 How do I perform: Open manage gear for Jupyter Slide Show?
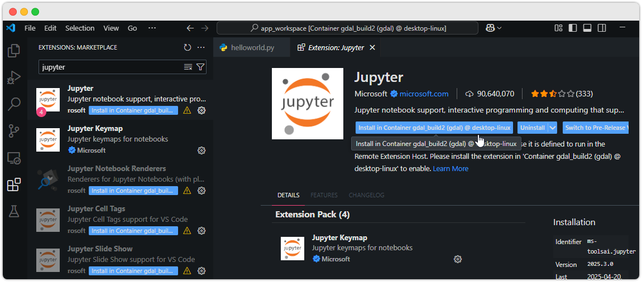202,270
